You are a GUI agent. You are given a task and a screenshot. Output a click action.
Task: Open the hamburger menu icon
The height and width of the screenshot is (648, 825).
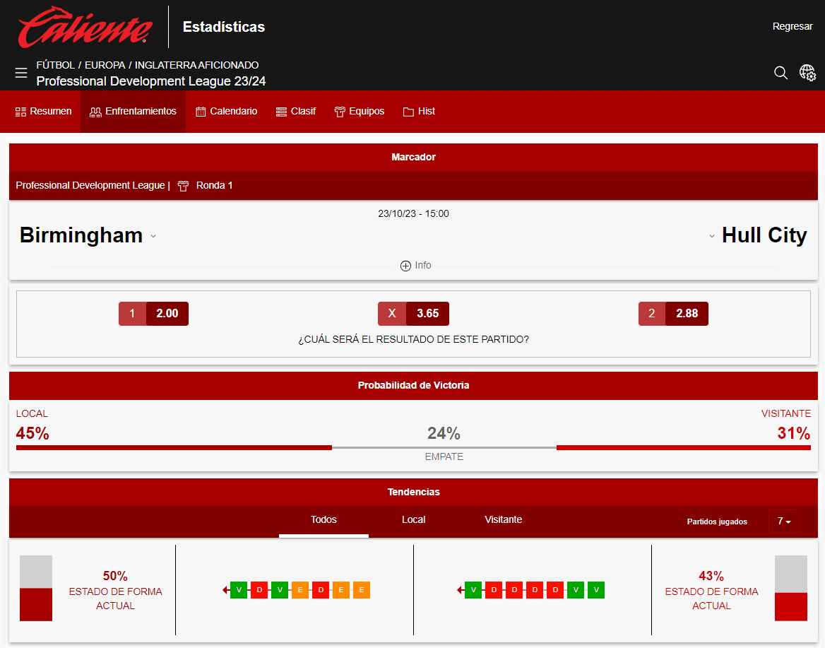click(21, 73)
